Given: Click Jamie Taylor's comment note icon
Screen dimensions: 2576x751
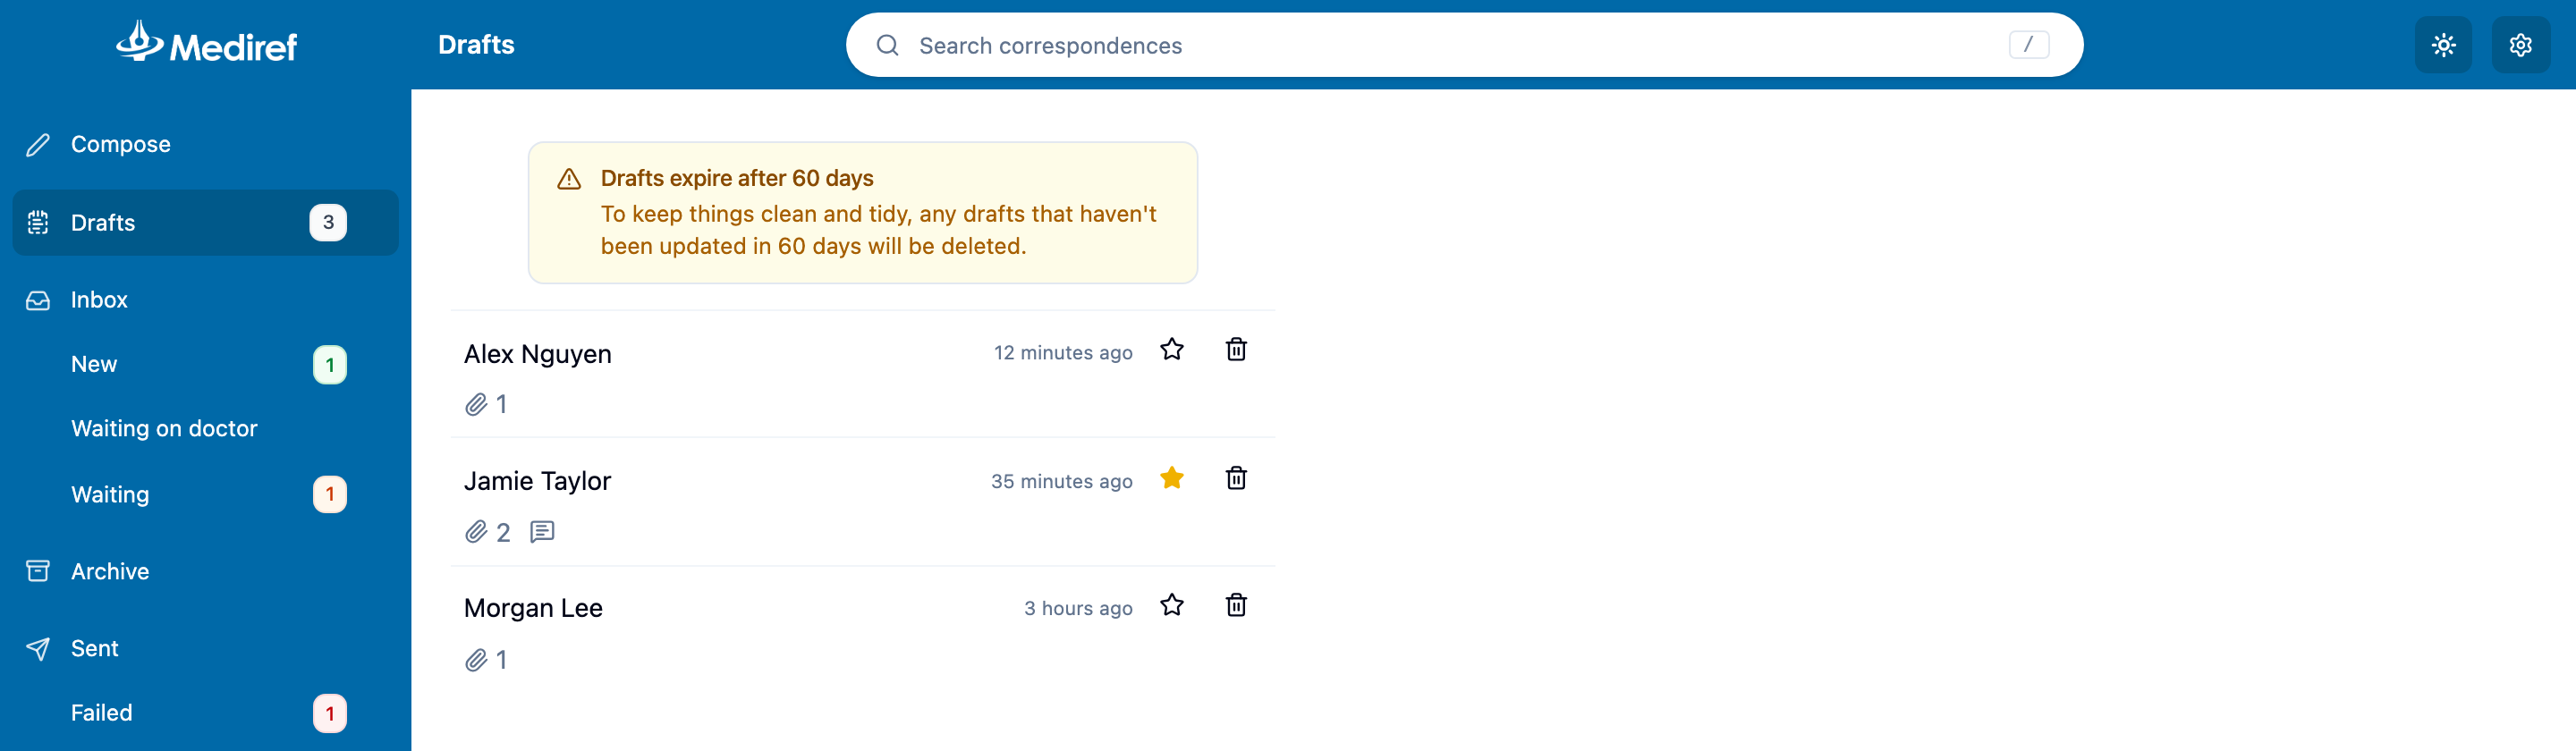Looking at the screenshot, I should coord(542,532).
